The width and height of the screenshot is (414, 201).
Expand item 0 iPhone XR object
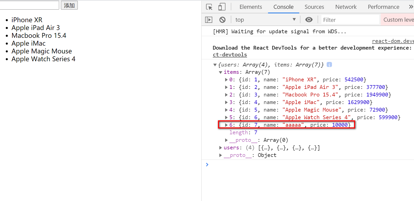(x=226, y=80)
